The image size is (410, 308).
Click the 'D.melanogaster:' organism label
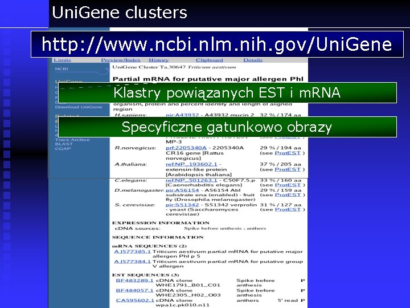point(139,191)
